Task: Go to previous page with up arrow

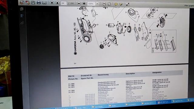Action: pos(52,3)
